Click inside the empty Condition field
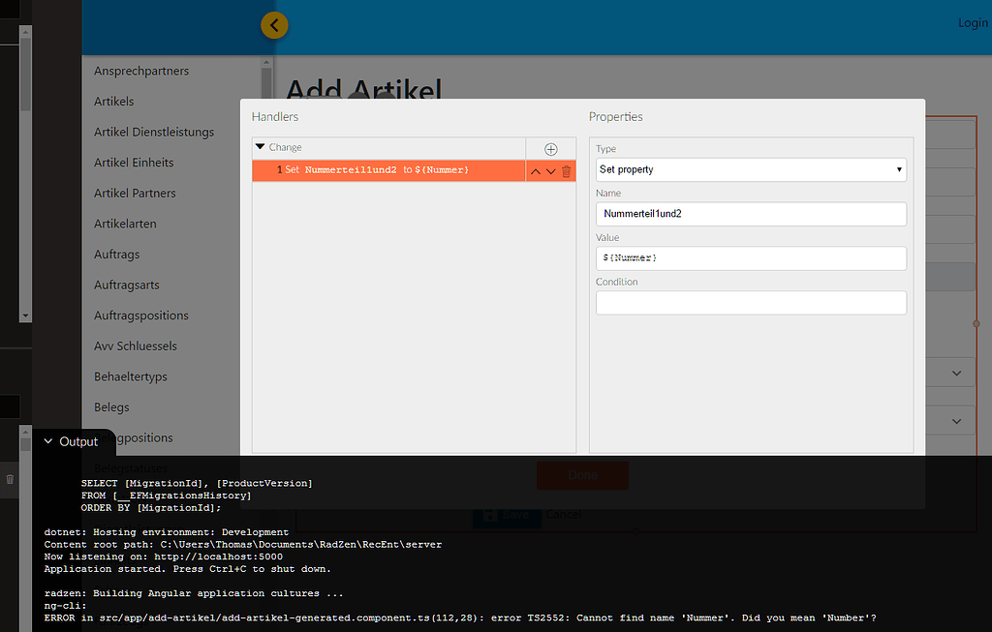 [751, 302]
